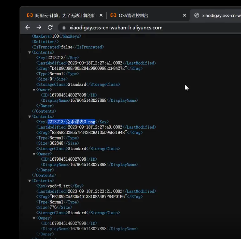Click the key value vpc5-8.txt
This screenshot has height=239, width=241.
(x=59, y=186)
